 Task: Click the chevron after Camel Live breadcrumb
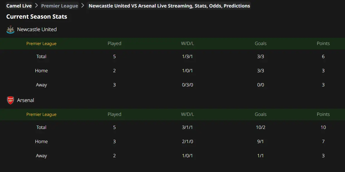coord(36,6)
